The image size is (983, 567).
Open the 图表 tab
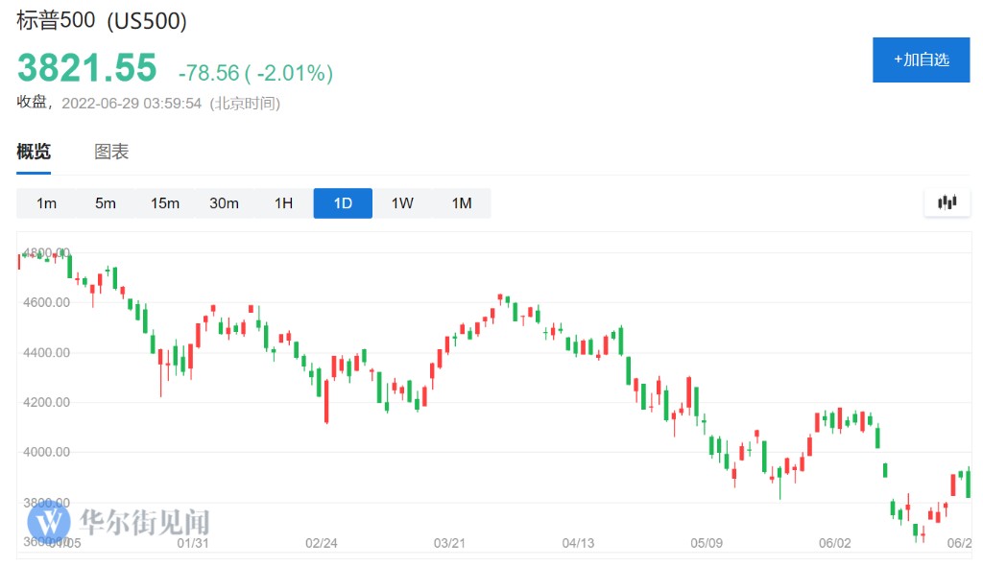(x=111, y=152)
